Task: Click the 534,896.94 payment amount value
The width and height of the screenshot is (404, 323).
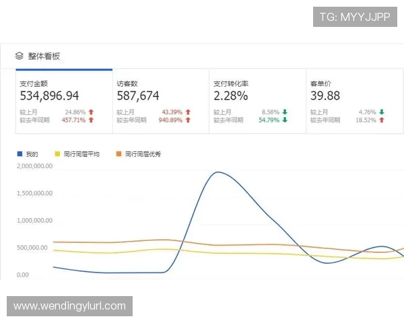Action: point(49,96)
